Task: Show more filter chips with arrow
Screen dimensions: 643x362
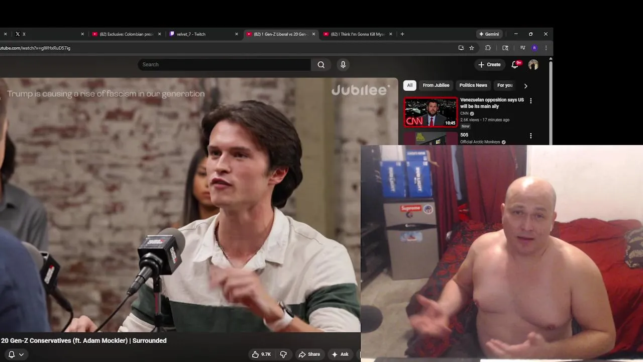Action: 525,85
